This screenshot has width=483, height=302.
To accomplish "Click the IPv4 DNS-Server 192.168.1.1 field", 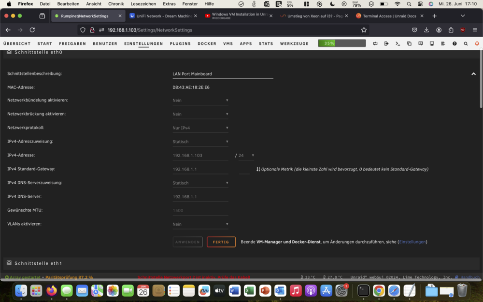I will (x=200, y=197).
